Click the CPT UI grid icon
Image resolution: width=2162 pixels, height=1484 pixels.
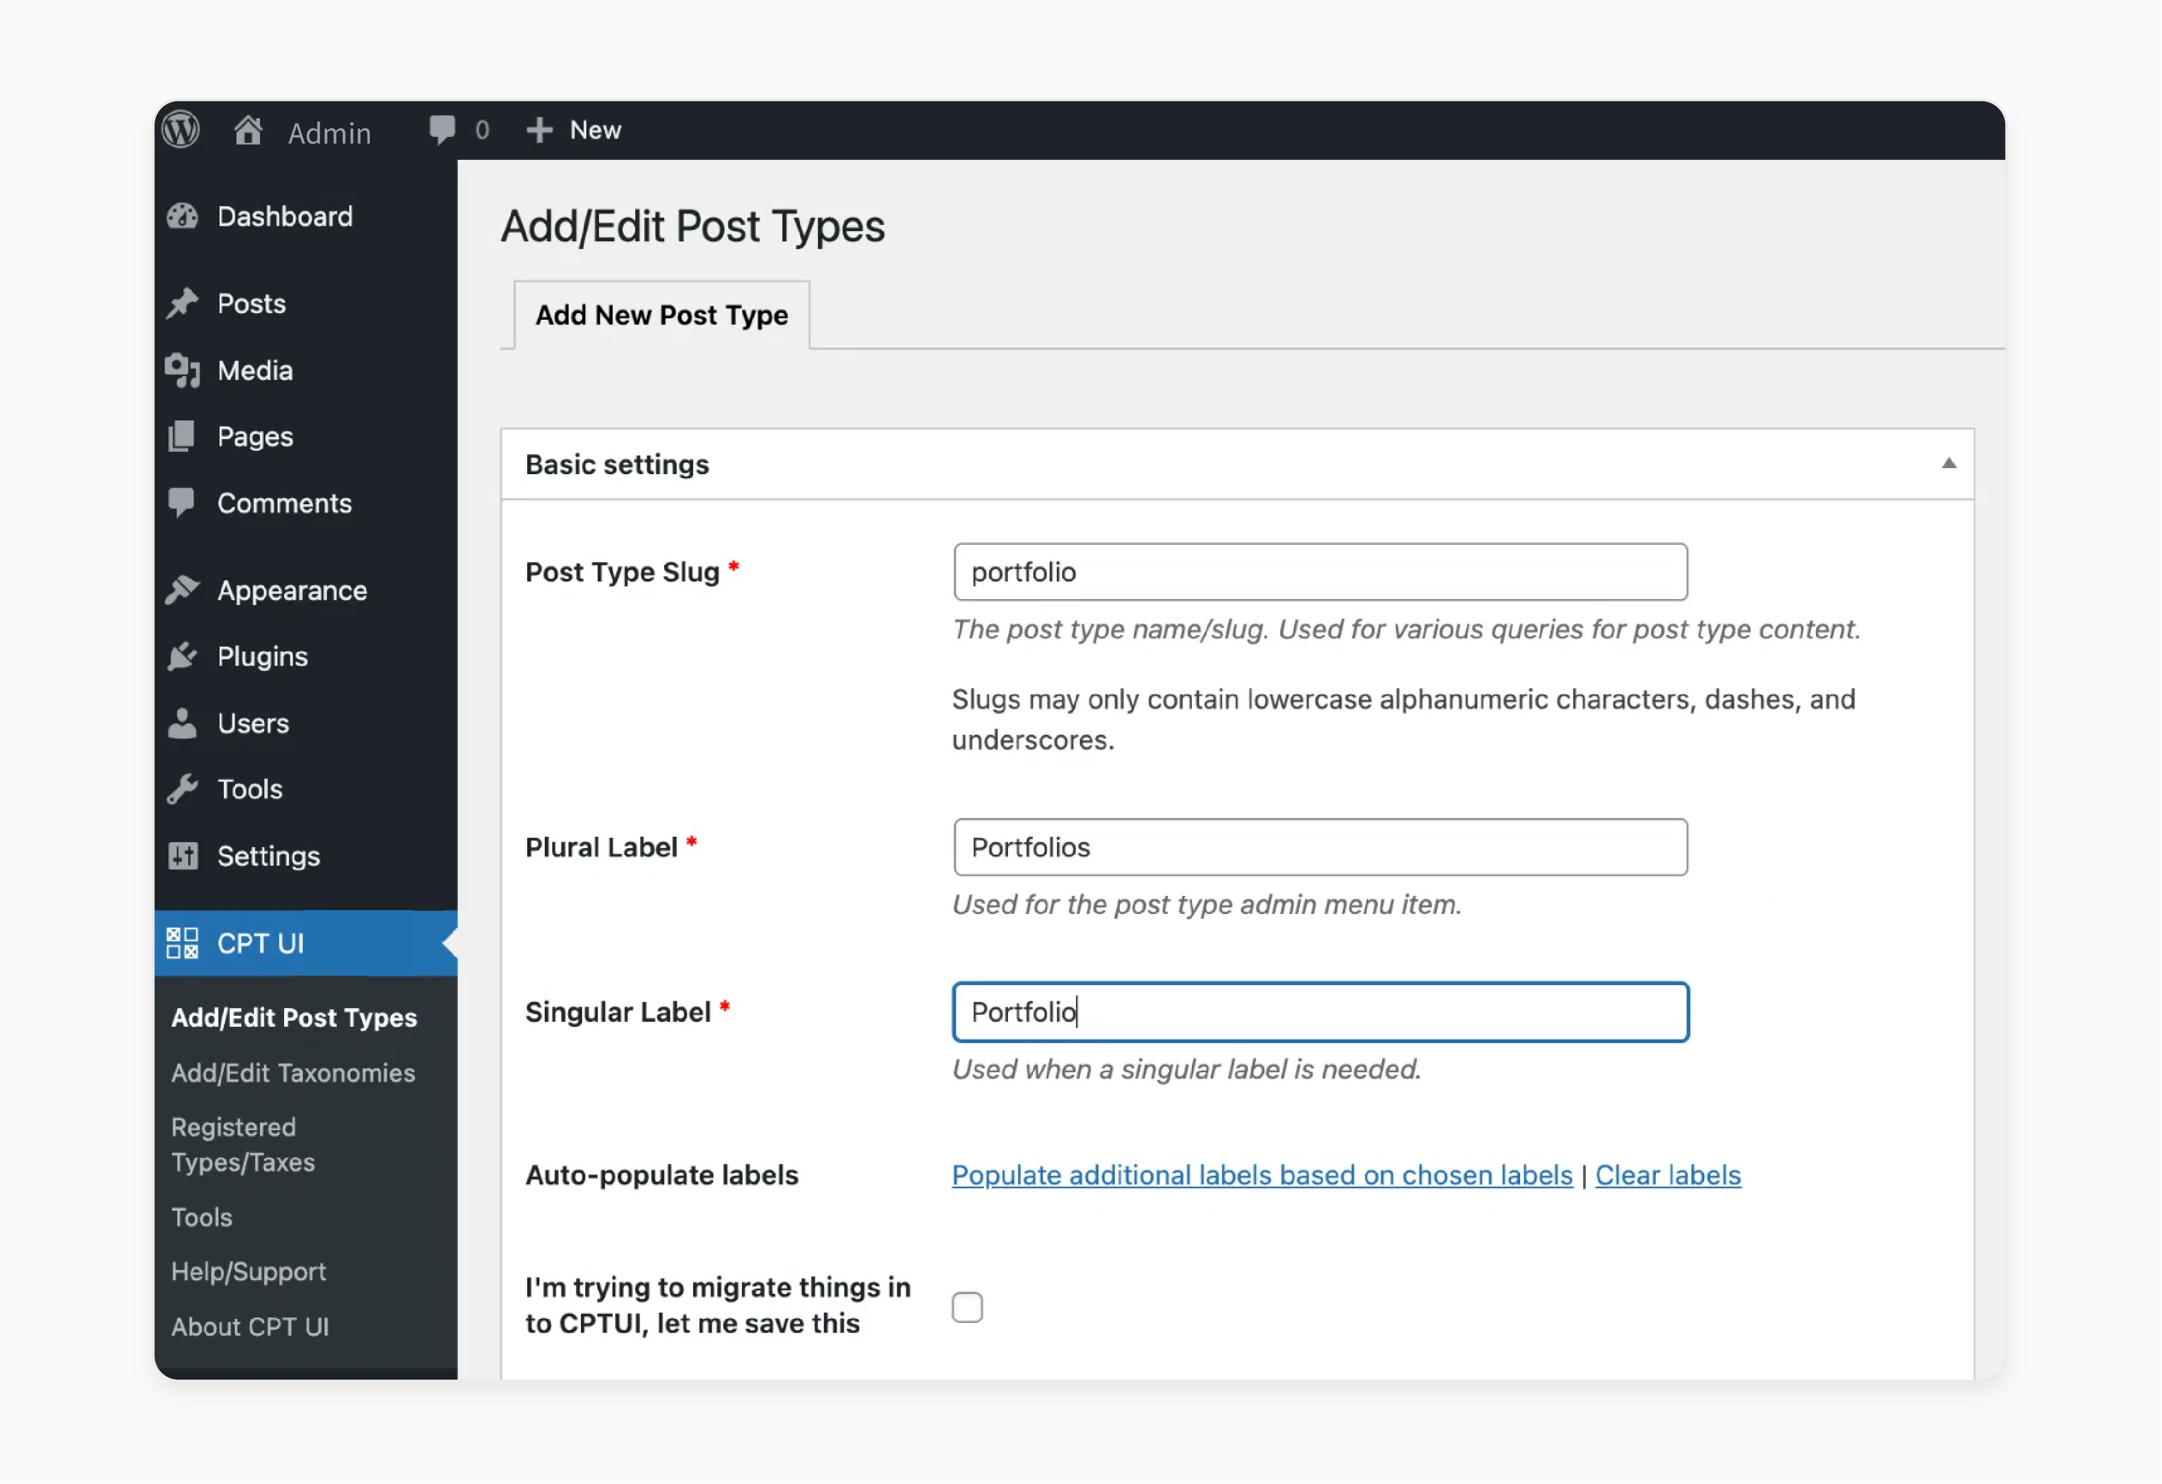(182, 942)
